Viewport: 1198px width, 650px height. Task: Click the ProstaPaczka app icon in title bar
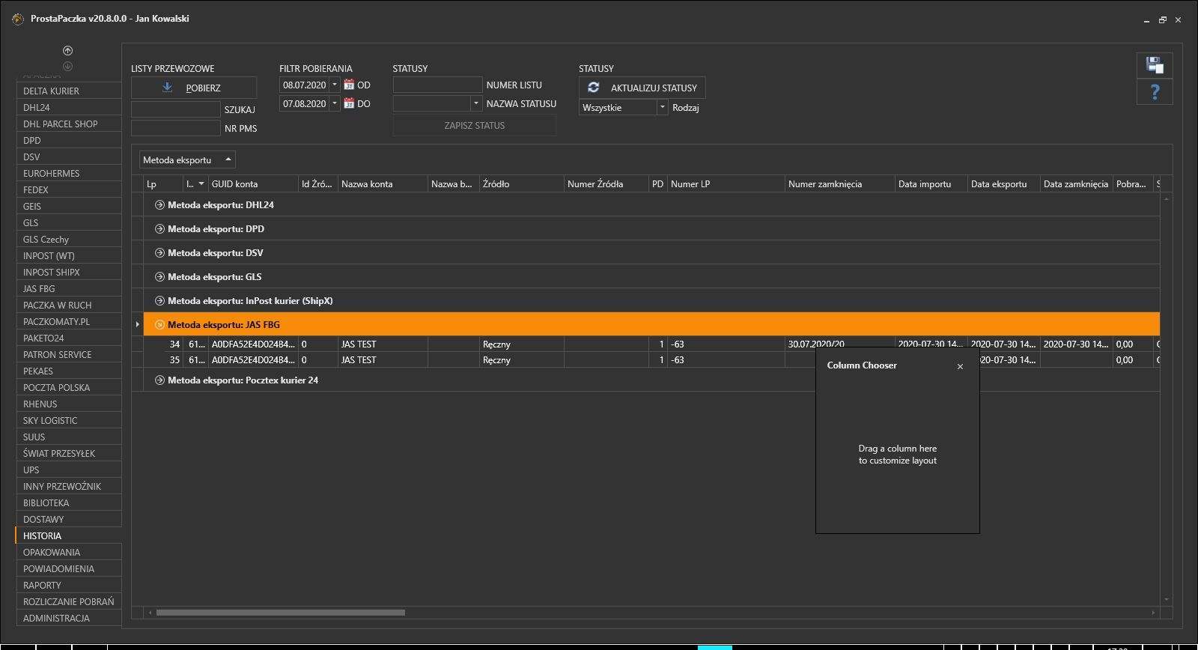coord(18,19)
